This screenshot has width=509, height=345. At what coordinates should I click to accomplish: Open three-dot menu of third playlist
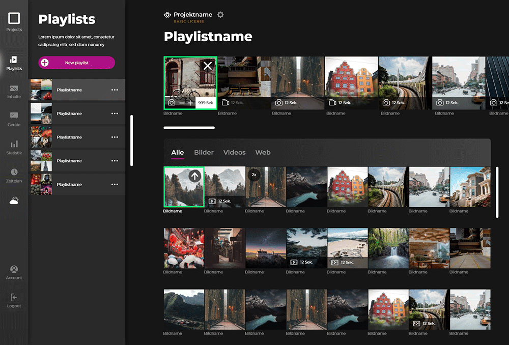tap(115, 137)
